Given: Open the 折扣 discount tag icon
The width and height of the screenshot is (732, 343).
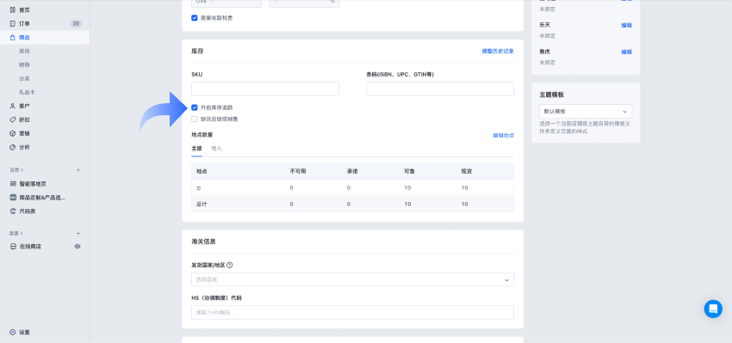Looking at the screenshot, I should [13, 119].
